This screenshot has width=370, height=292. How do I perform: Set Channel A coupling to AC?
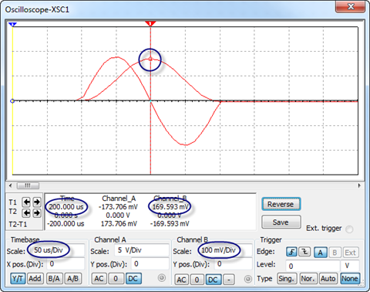[x=99, y=278]
